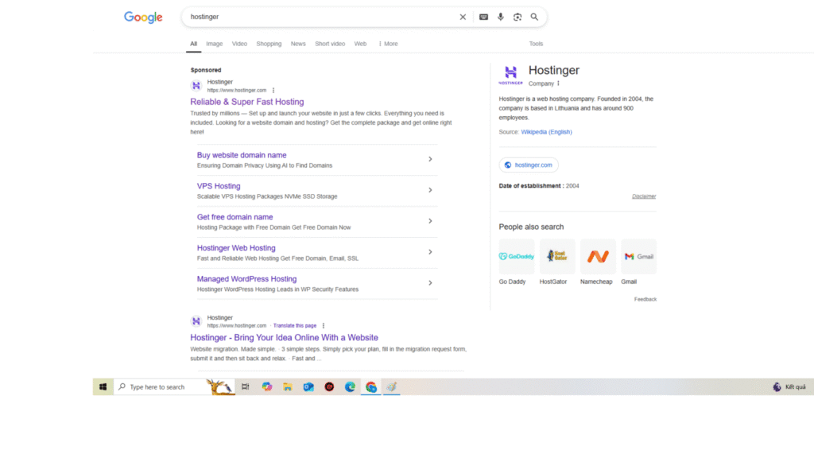This screenshot has width=814, height=458.
Task: Open search by image camera icon
Action: [517, 17]
